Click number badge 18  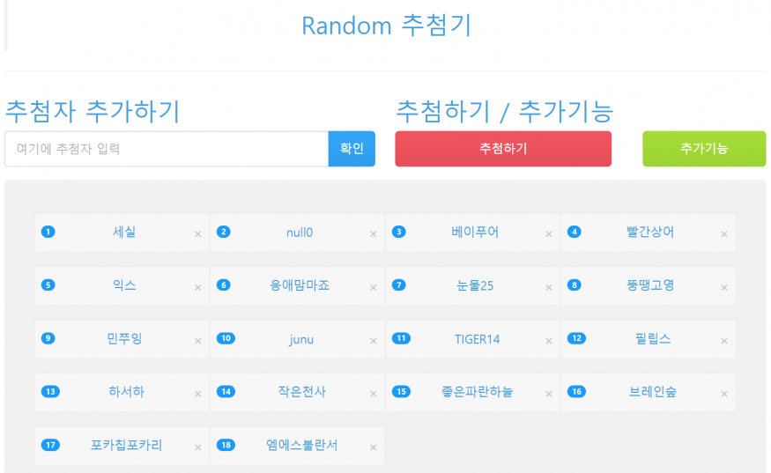pyautogui.click(x=226, y=446)
